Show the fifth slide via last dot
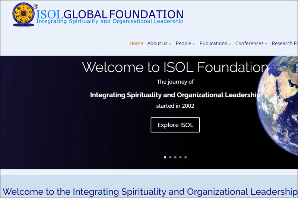Image resolution: width=298 pixels, height=198 pixels. pos(186,157)
